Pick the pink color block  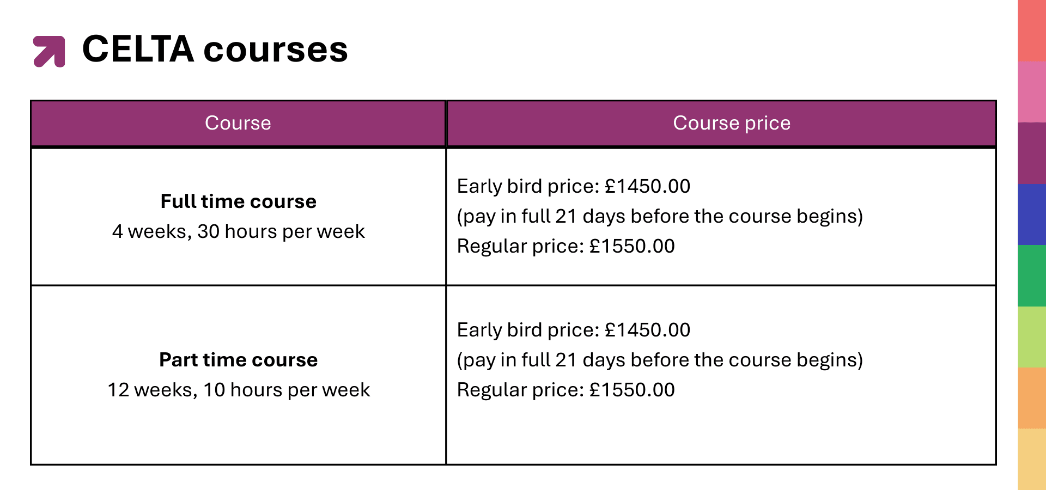(x=1032, y=91)
